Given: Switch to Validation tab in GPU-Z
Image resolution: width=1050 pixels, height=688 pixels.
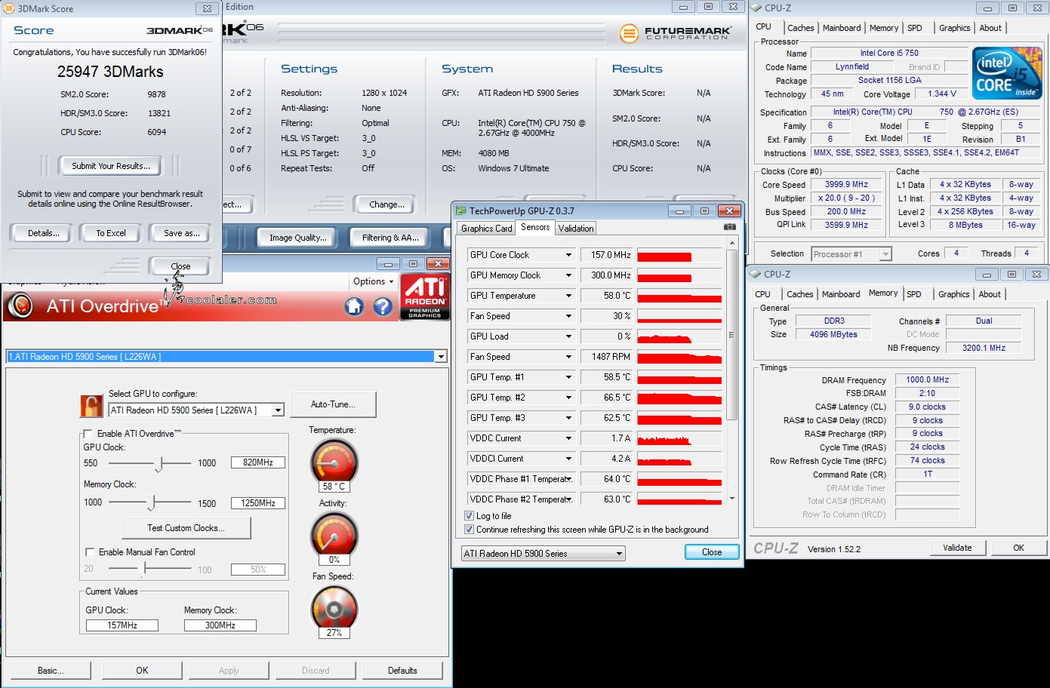Looking at the screenshot, I should [x=576, y=228].
